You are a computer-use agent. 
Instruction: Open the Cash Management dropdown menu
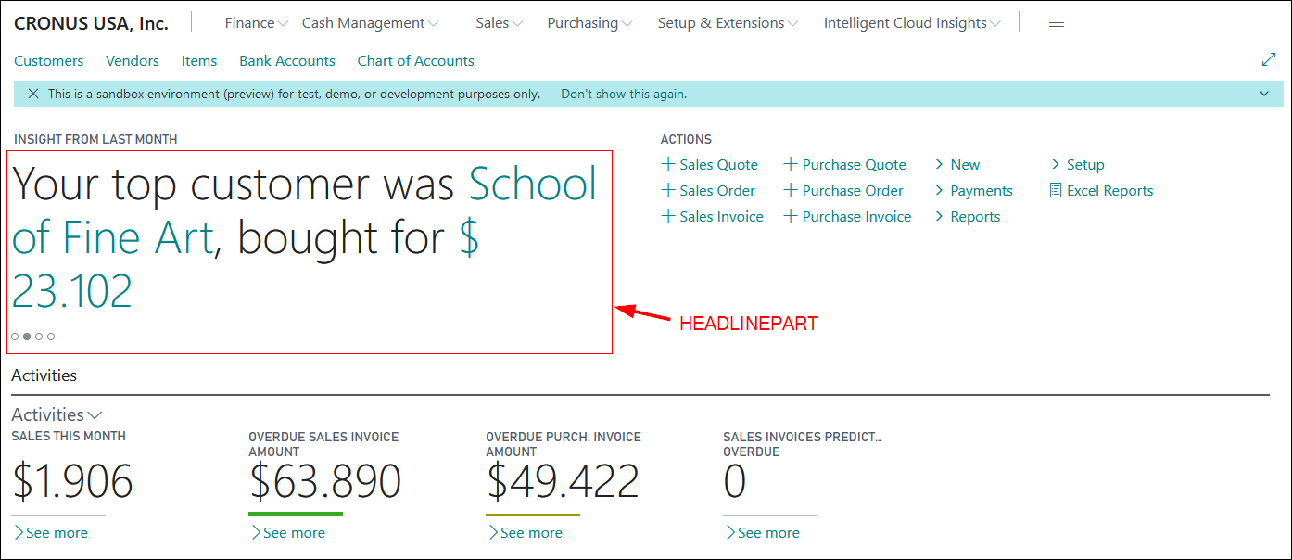371,23
